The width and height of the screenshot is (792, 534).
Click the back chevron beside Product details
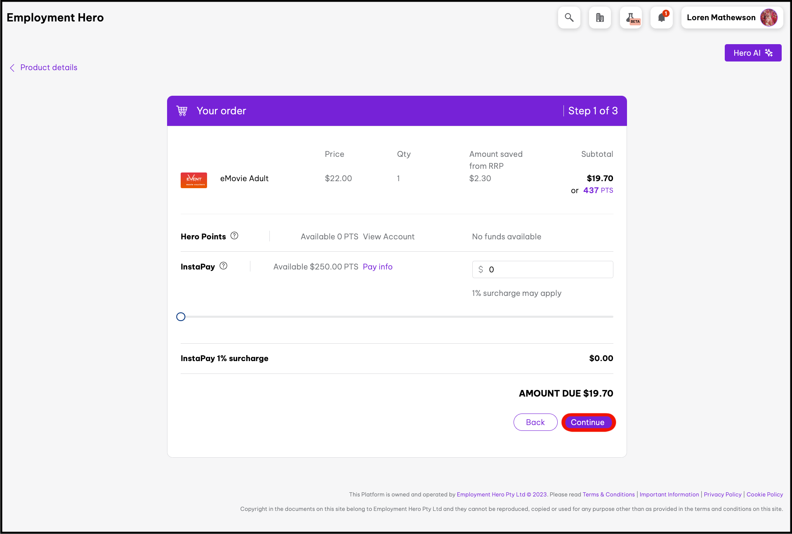click(x=12, y=68)
